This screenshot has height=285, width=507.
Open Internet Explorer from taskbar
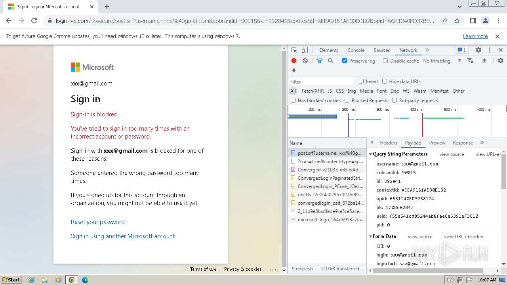(32, 280)
